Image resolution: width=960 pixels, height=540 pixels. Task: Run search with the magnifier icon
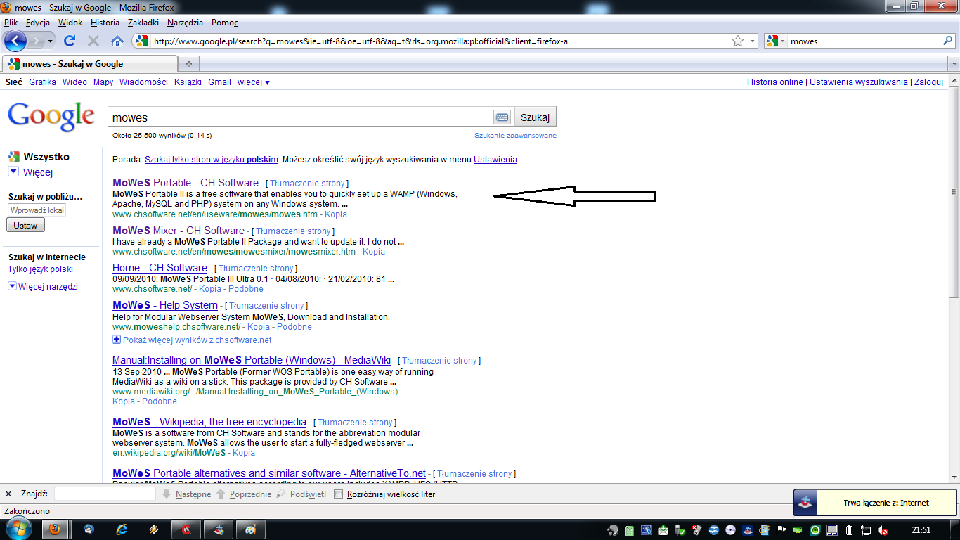pyautogui.click(x=947, y=41)
